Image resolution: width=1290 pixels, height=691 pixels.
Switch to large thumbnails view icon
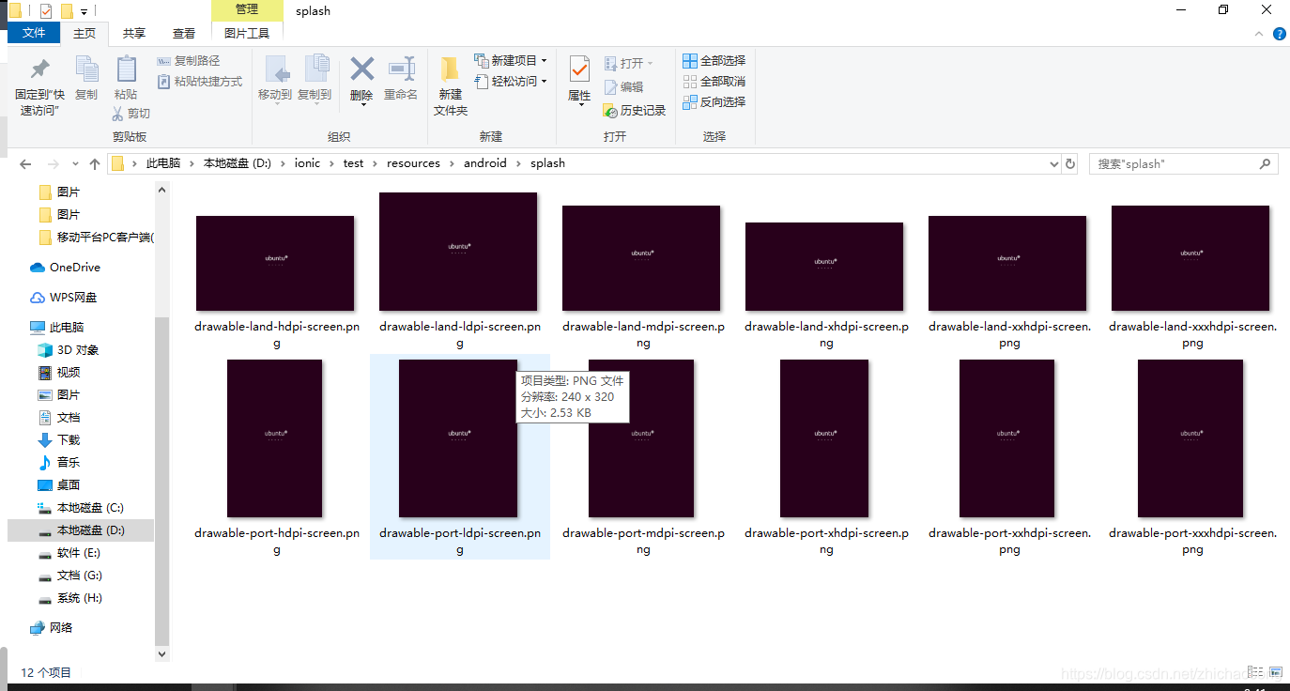coord(1275,672)
